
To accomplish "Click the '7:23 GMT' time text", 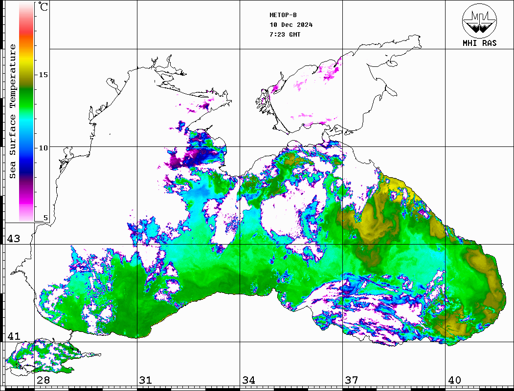I will coord(285,34).
